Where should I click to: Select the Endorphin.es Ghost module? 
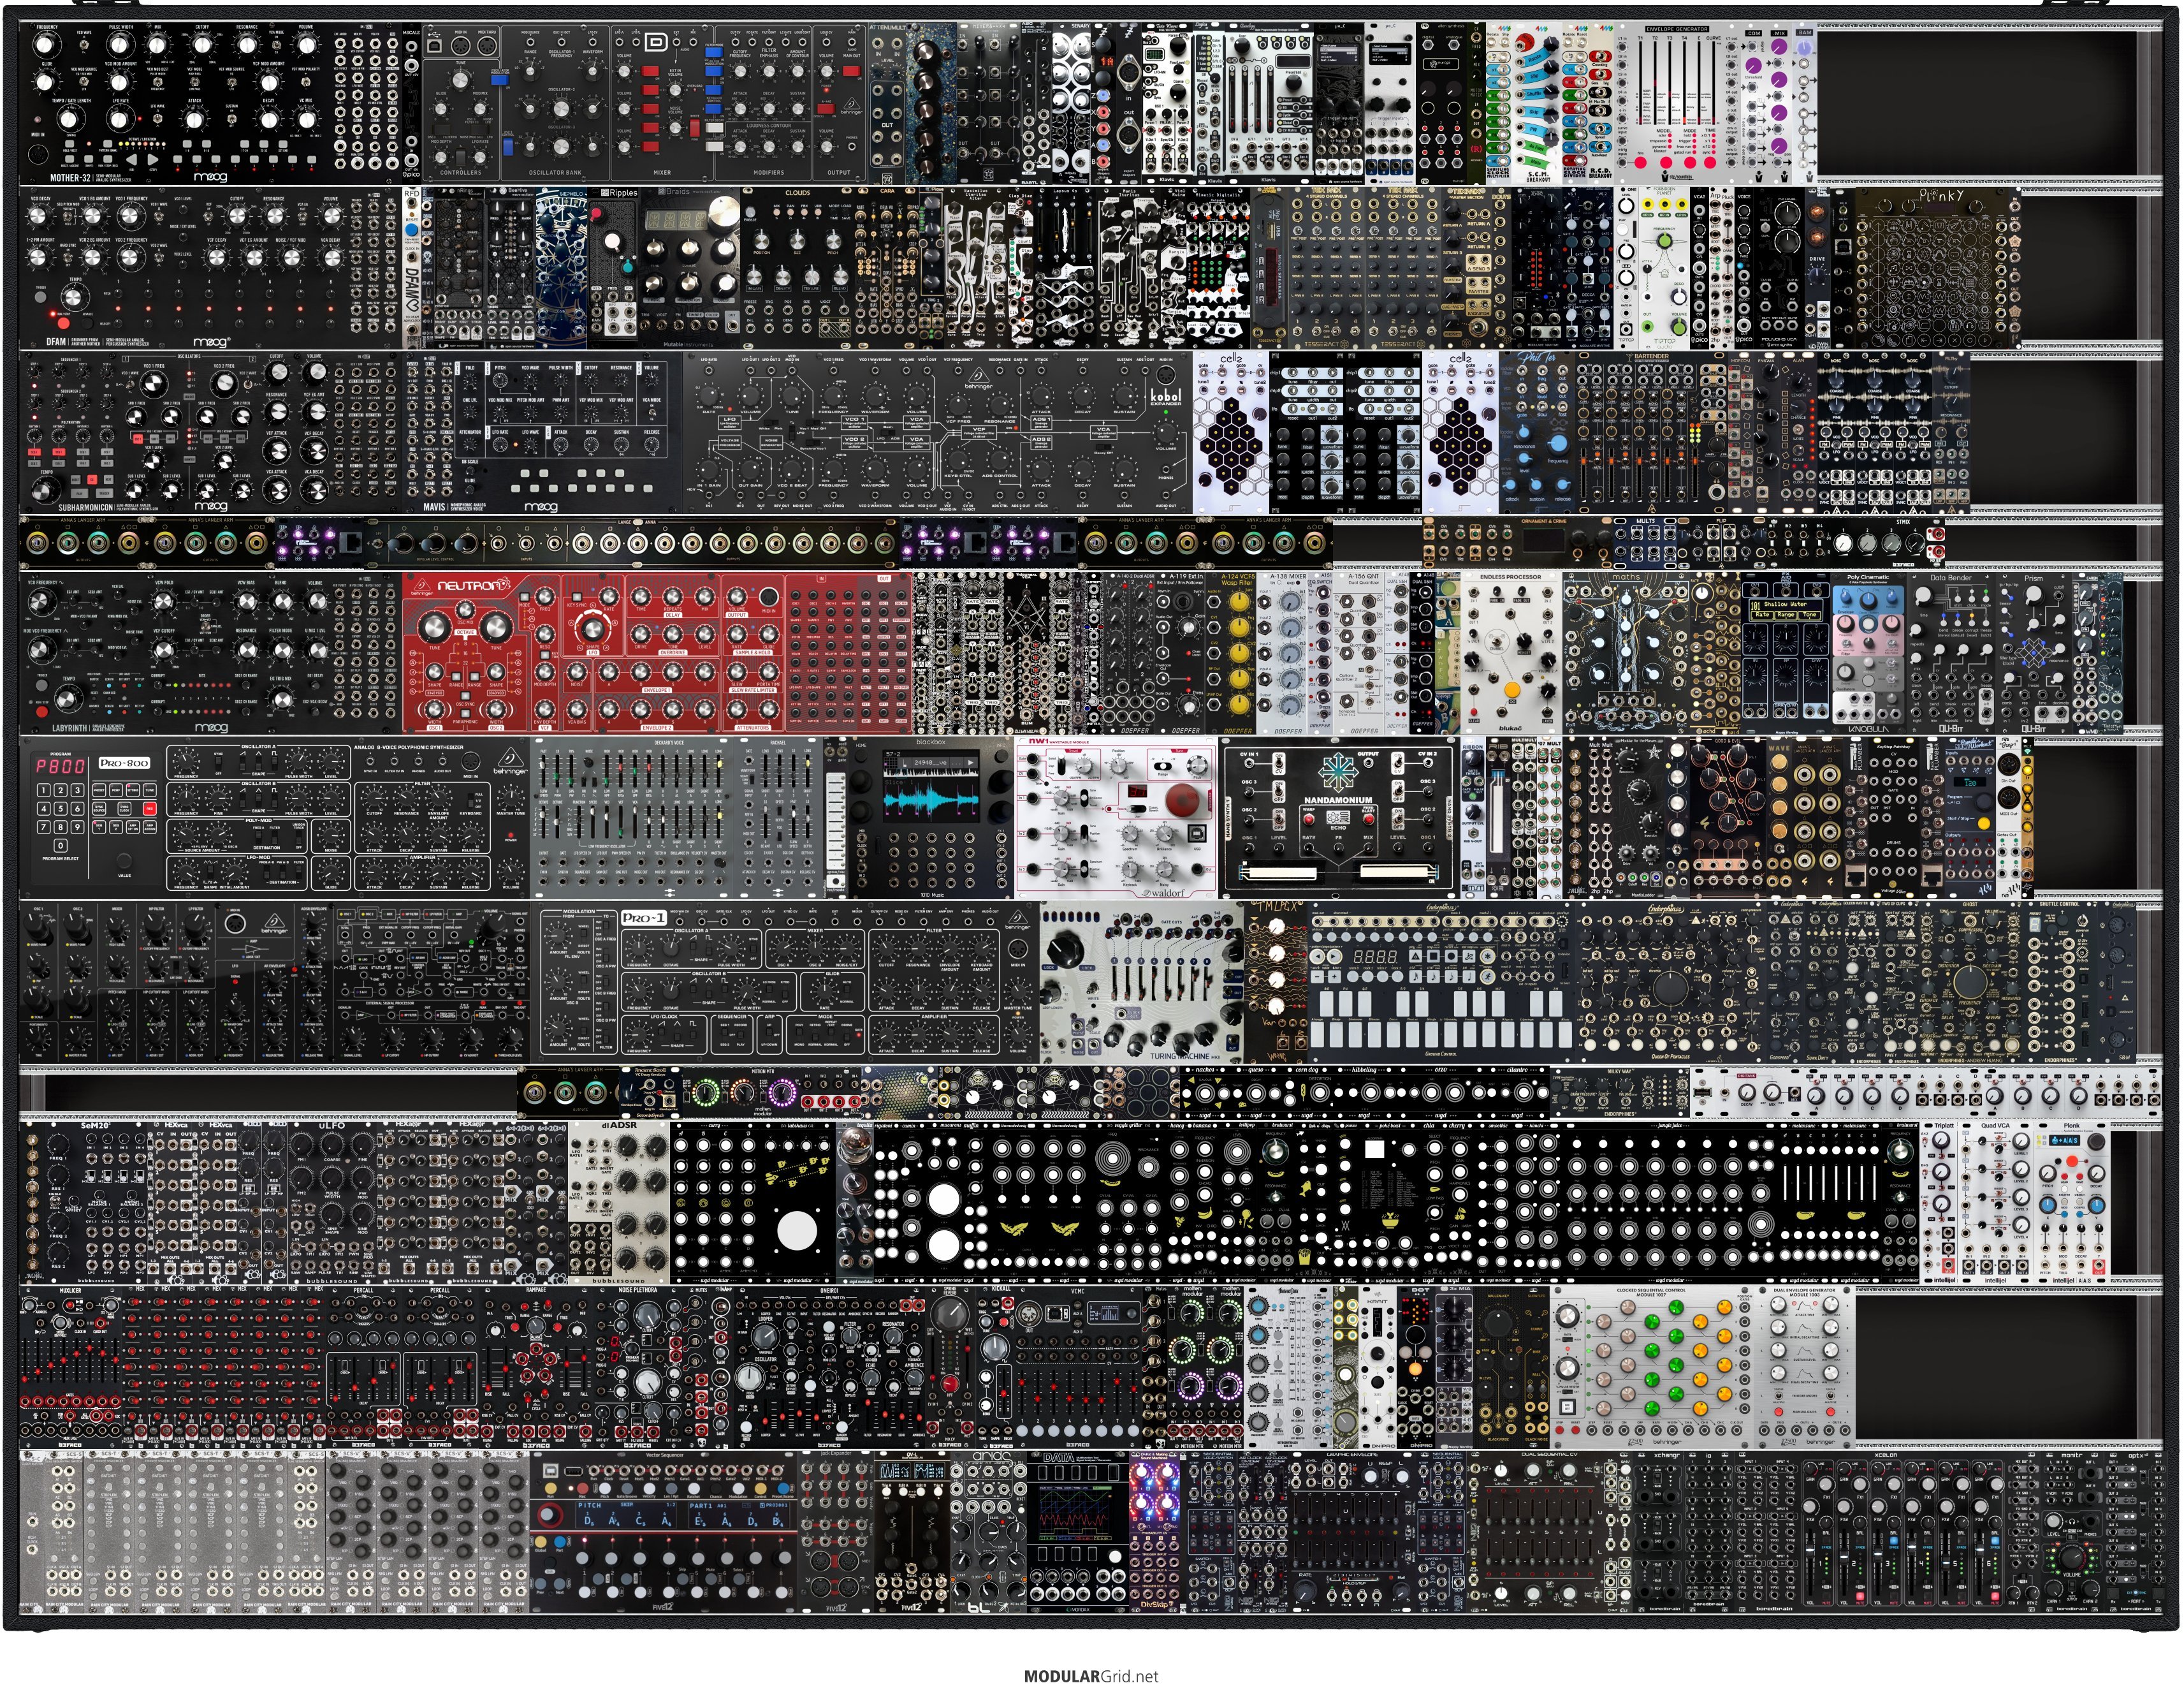point(1970,981)
